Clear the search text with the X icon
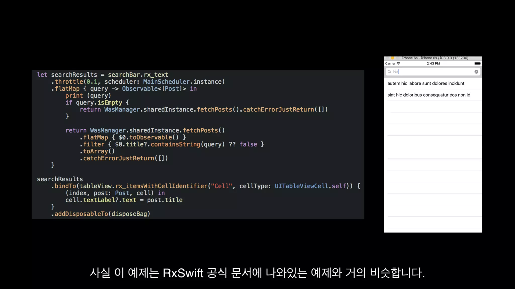This screenshot has width=515, height=289. click(x=476, y=72)
